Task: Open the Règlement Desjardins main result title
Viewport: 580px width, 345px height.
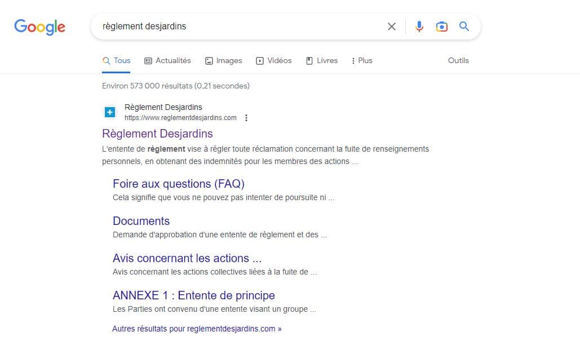Action: point(157,134)
